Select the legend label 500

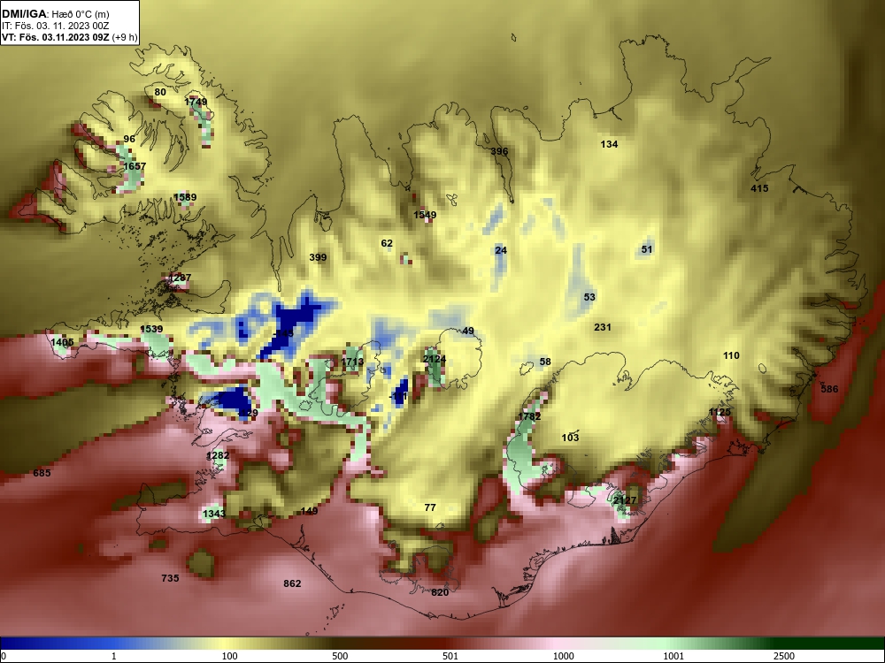click(340, 656)
